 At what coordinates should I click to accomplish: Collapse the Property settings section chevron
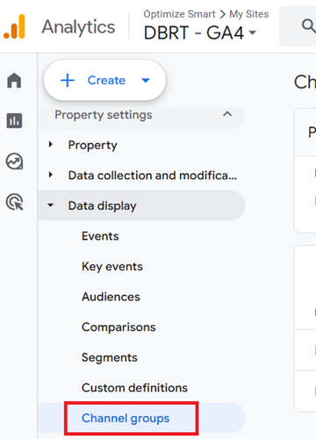[227, 114]
